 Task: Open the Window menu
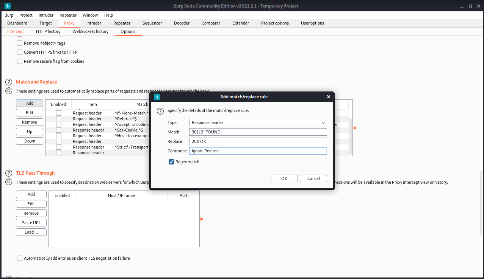point(90,15)
